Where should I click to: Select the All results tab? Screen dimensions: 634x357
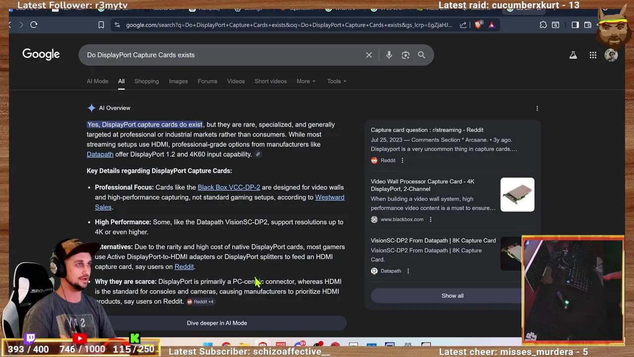[x=121, y=81]
